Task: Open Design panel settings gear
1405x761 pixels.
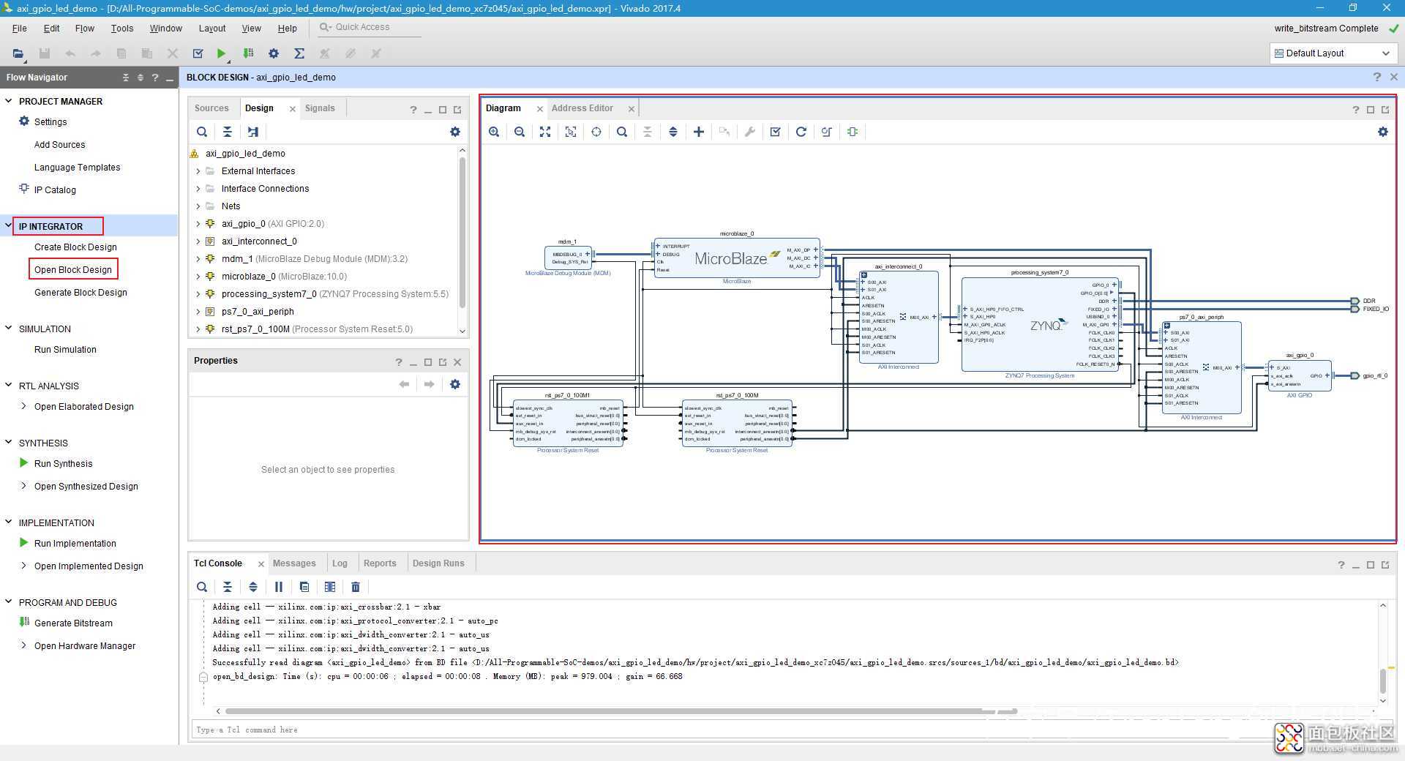Action: tap(455, 132)
